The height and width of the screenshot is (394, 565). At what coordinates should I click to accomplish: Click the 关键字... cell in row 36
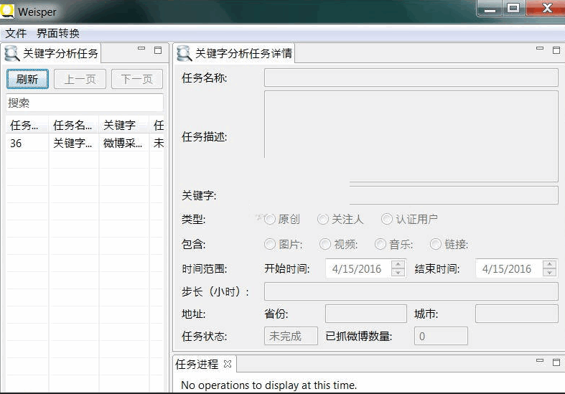click(73, 143)
